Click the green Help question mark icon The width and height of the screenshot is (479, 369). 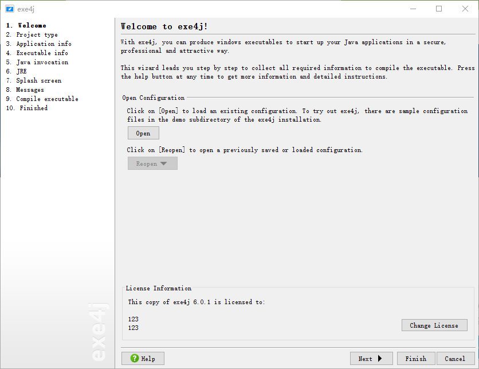pos(135,358)
